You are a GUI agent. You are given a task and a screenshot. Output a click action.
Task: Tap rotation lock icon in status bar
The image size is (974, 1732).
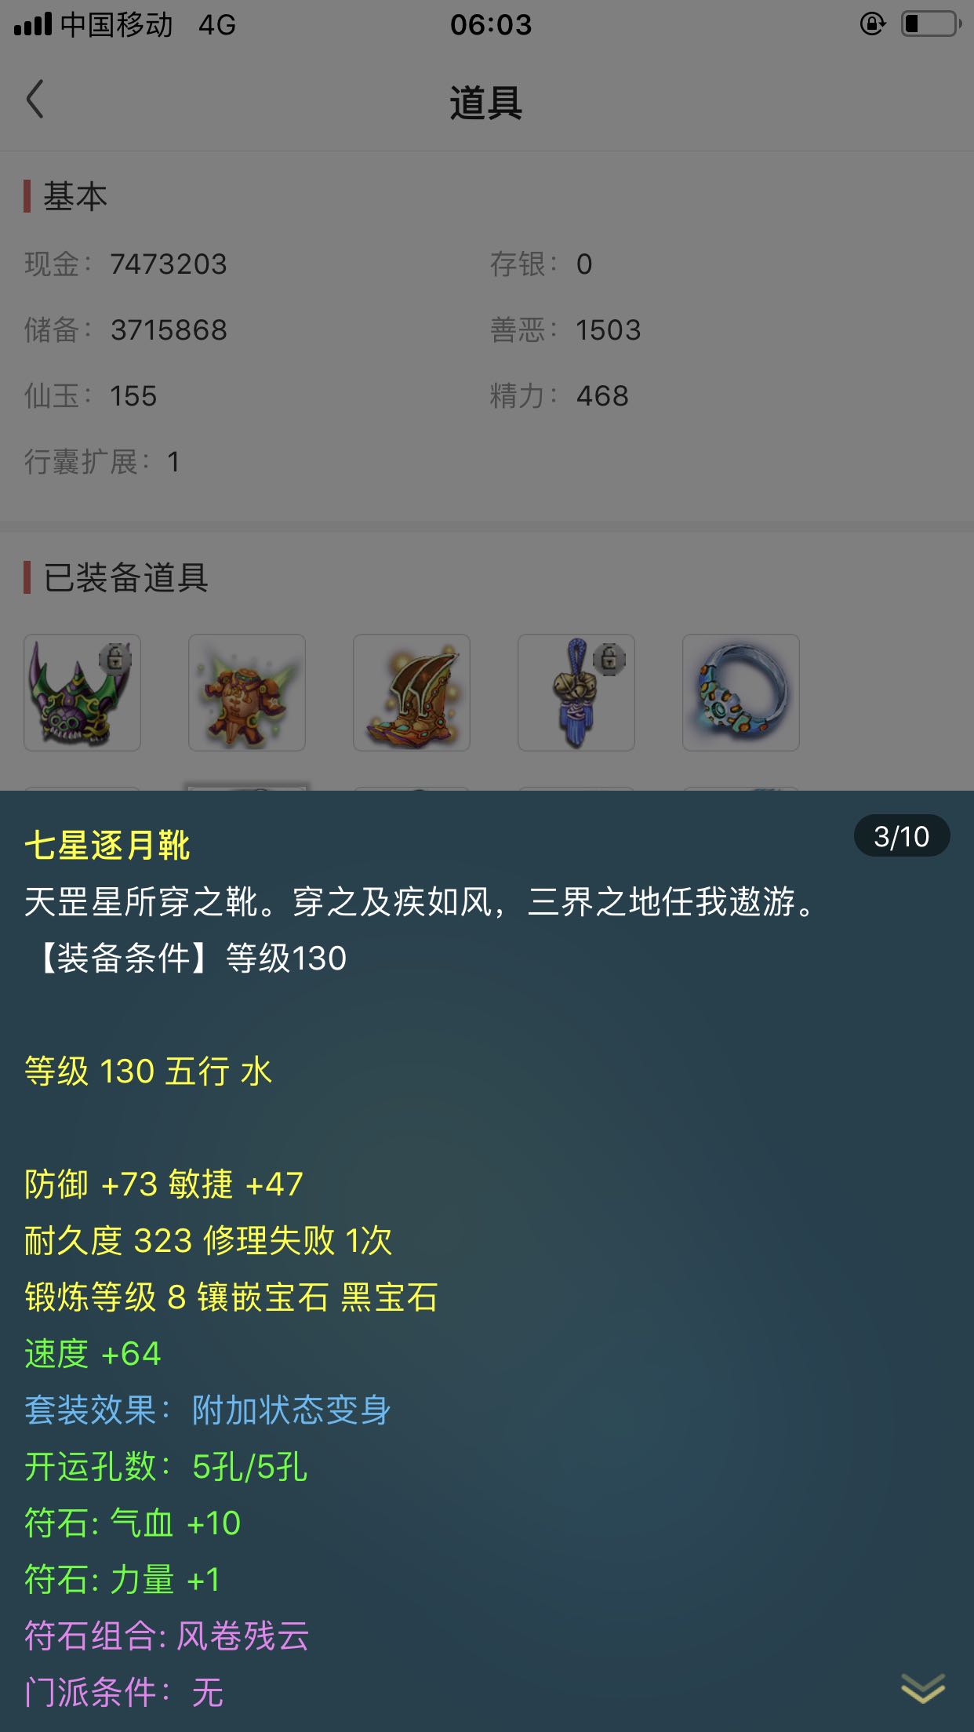(x=872, y=24)
